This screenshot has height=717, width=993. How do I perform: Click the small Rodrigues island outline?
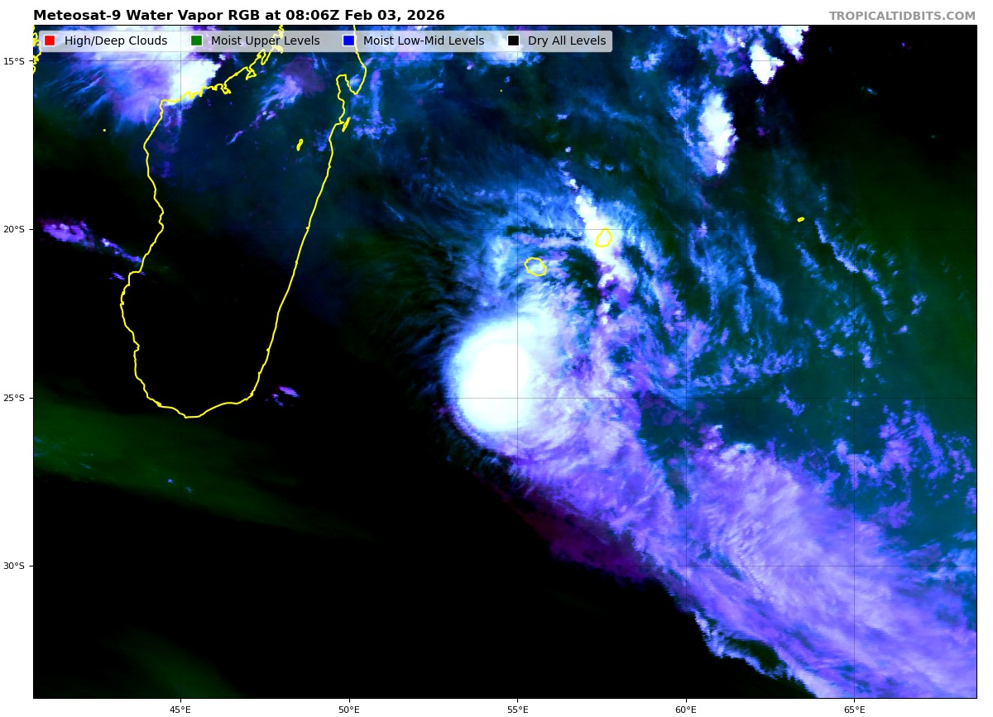coord(800,219)
